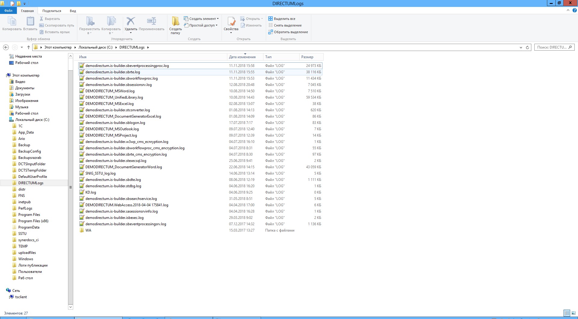Select file DEMODIRECTUM_MSWord.log

click(110, 91)
